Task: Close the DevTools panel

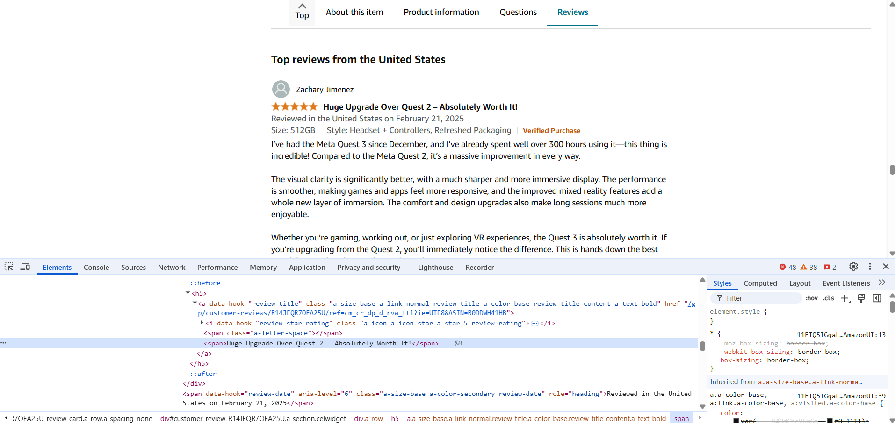Action: point(886,267)
